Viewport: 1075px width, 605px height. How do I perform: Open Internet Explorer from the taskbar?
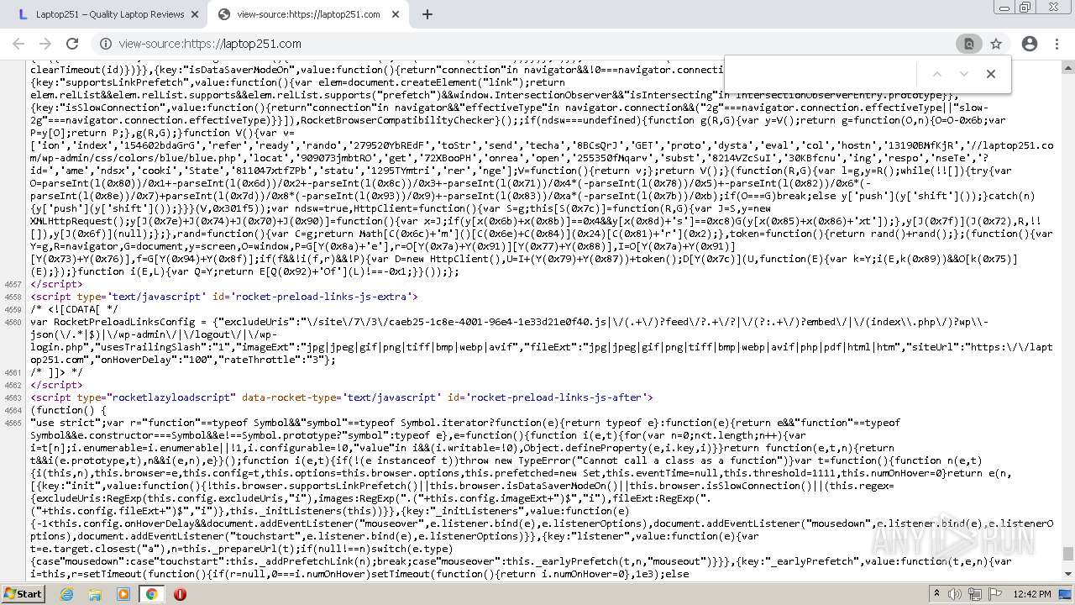(67, 594)
